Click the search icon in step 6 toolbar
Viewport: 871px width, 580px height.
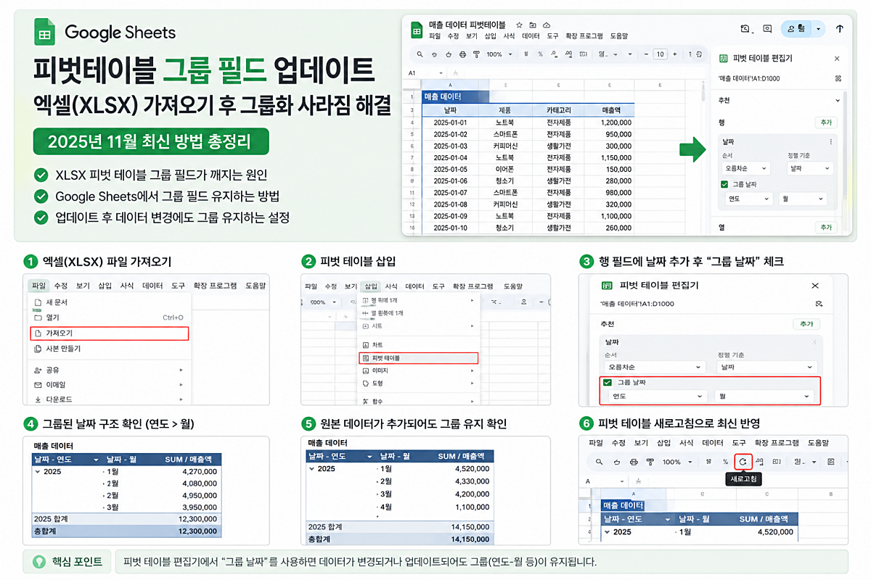[x=599, y=462]
